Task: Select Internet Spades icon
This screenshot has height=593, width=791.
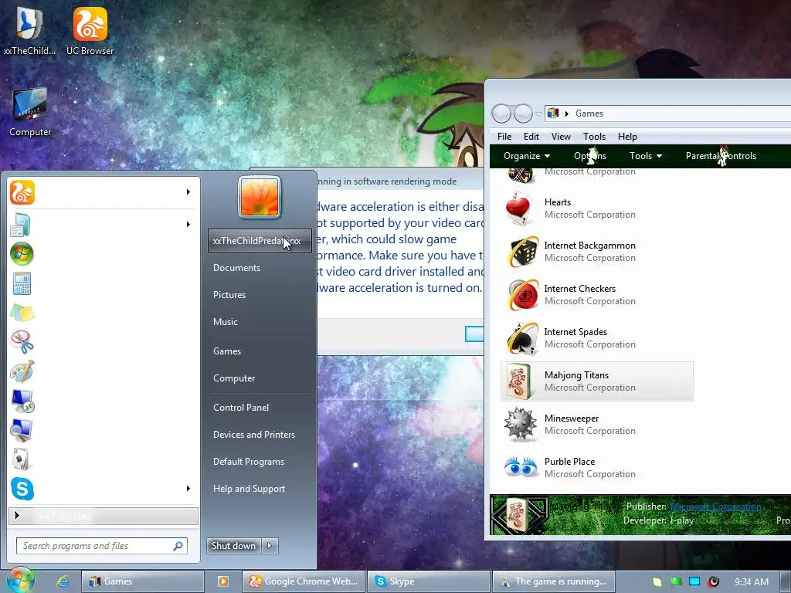Action: pyautogui.click(x=522, y=338)
